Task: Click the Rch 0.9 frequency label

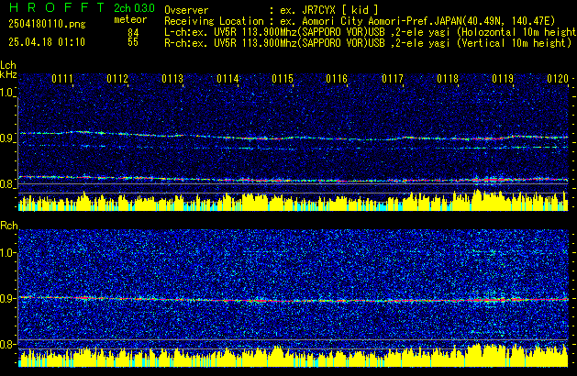Action: click(7, 298)
